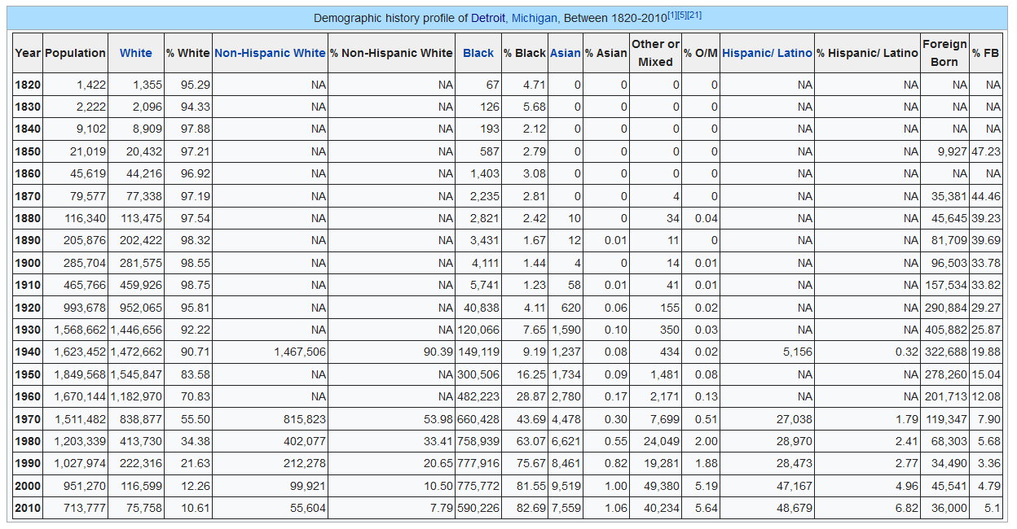Select the 1950 year row header
1017x529 pixels.
coord(28,374)
